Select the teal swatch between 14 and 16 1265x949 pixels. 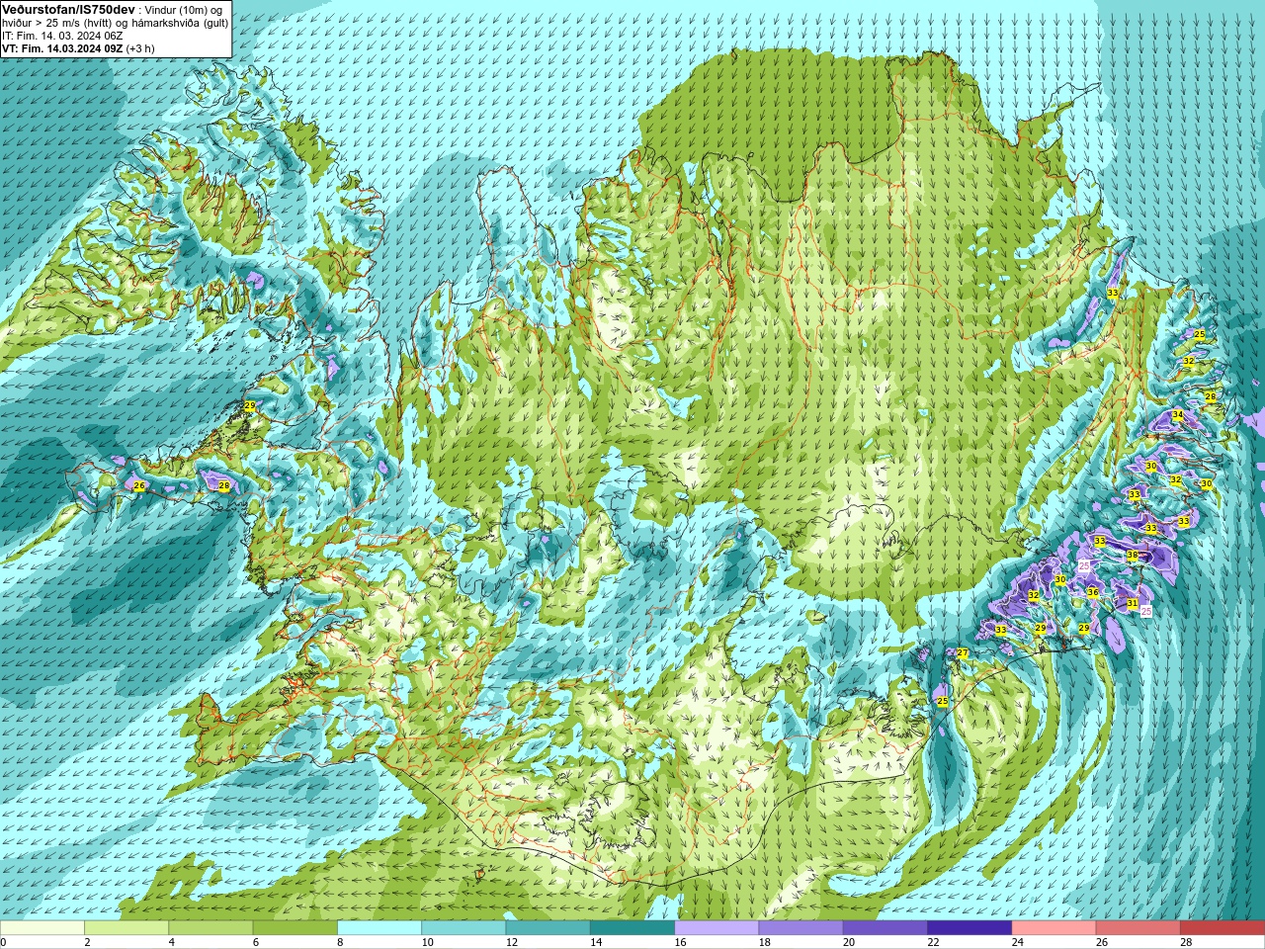pos(632,928)
